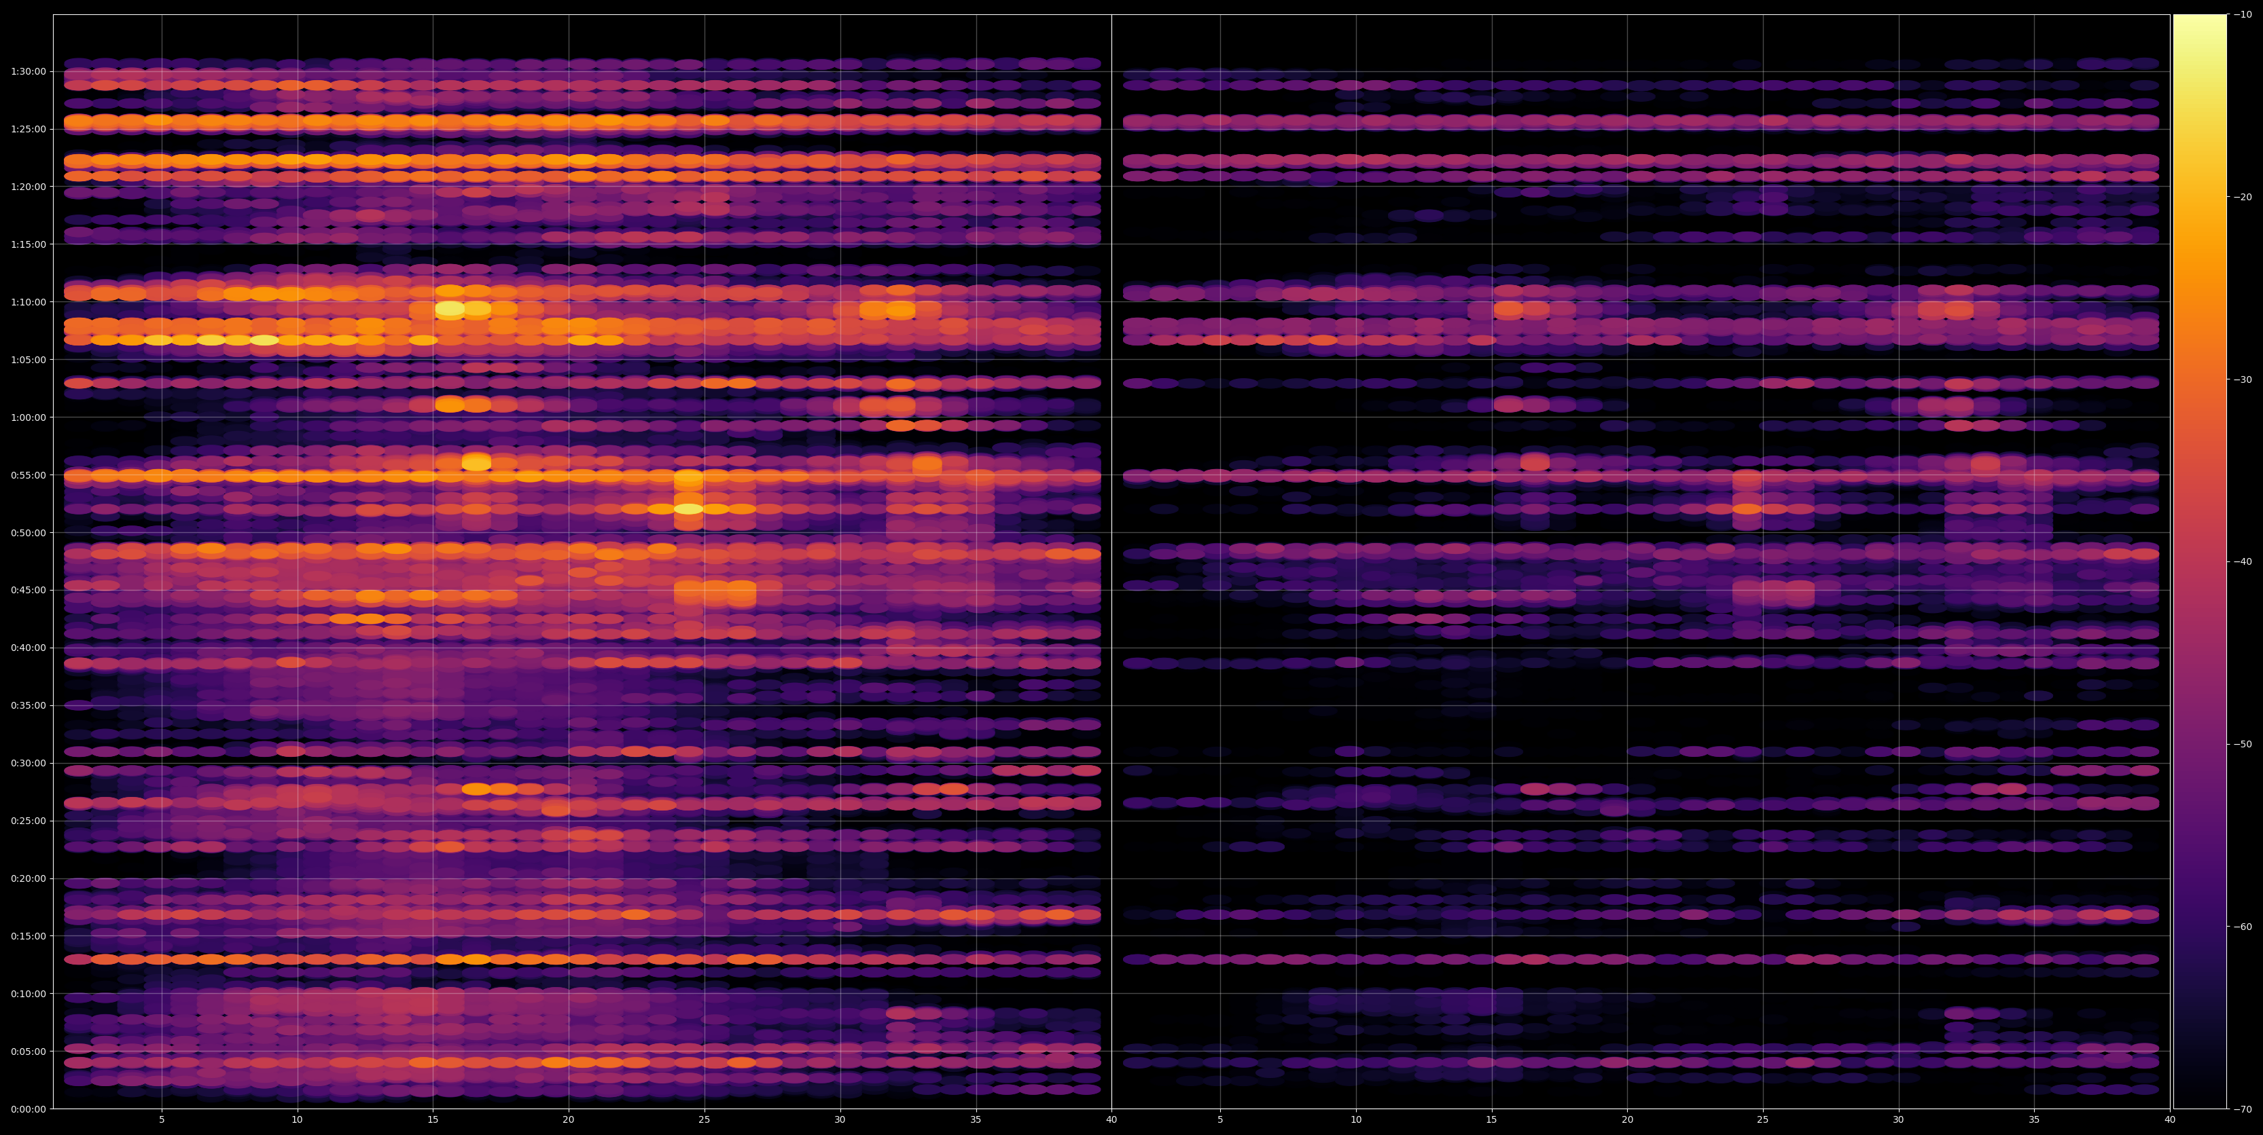The image size is (2263, 1135).
Task: Click the 1:10:00 y-axis time label
Action: pyautogui.click(x=28, y=302)
